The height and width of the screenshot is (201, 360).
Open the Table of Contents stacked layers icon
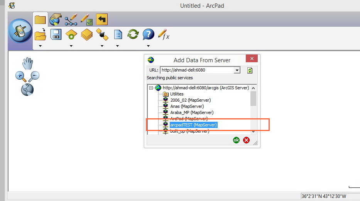coord(87,35)
